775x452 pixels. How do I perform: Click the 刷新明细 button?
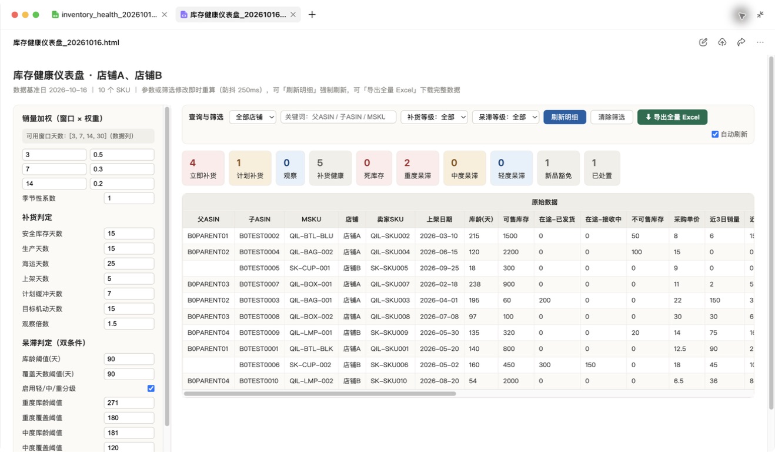click(x=564, y=117)
